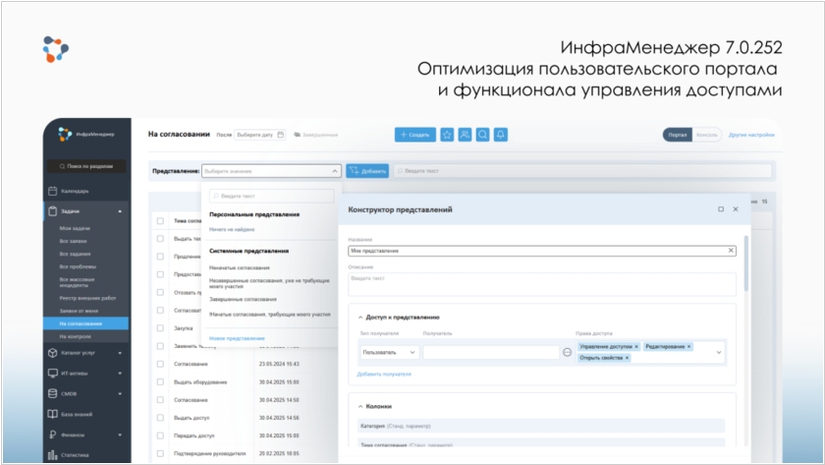Screen dimensions: 825x465
Task: Open Другие настройки link
Action: pyautogui.click(x=751, y=135)
